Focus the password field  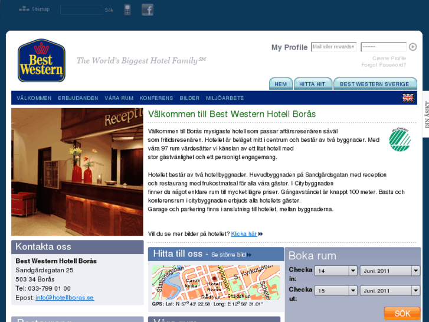pos(384,47)
